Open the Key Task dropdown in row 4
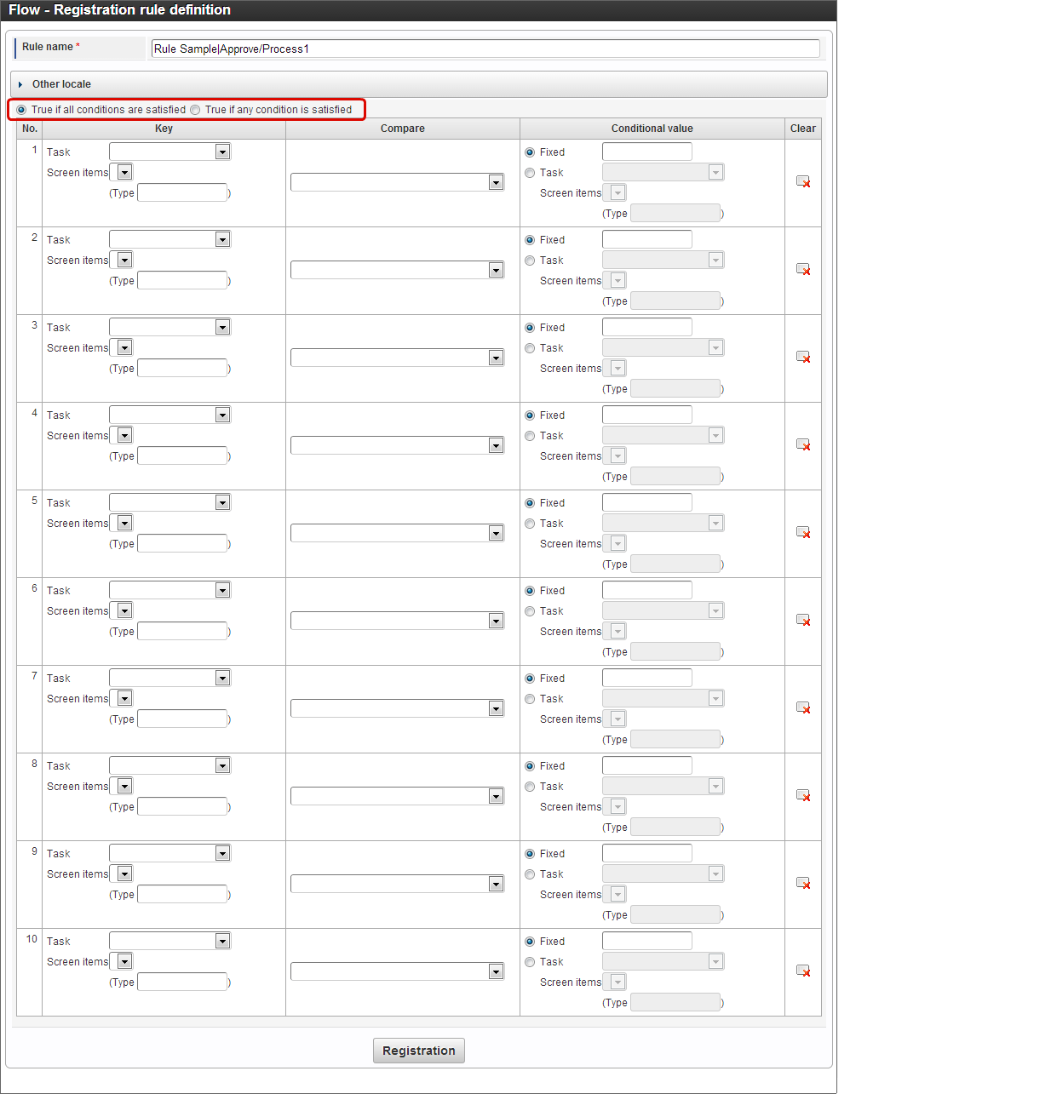 click(170, 415)
